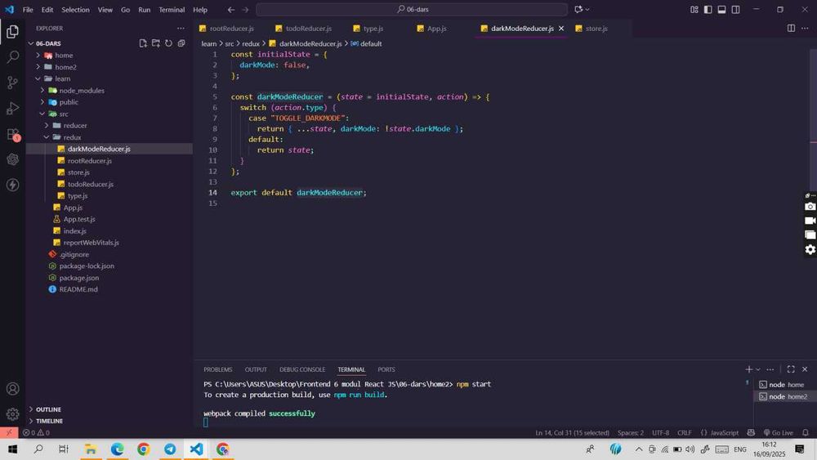Screen dimensions: 817x460
Task: Toggle the primary side bar visibility
Action: point(708,9)
